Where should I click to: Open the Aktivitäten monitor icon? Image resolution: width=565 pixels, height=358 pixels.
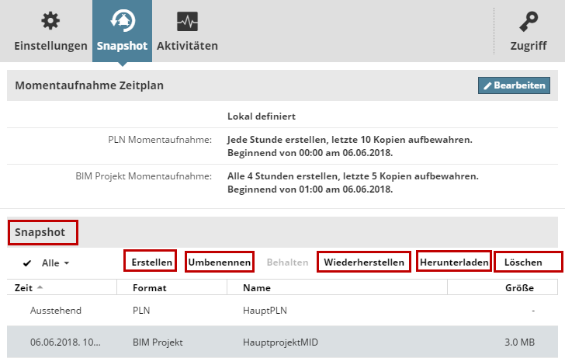(187, 21)
